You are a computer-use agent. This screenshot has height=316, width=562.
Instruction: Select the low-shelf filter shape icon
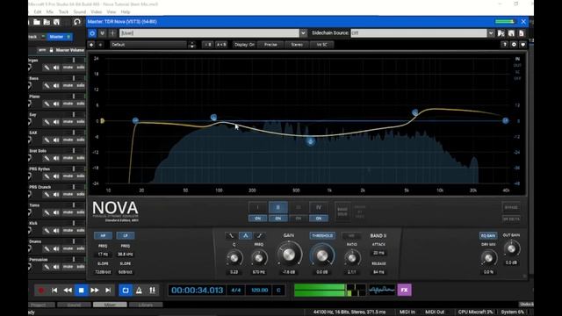pos(231,235)
